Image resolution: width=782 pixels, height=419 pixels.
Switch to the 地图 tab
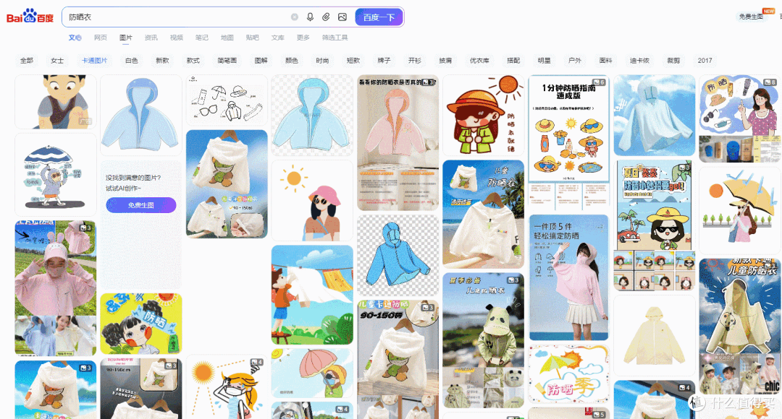click(227, 38)
